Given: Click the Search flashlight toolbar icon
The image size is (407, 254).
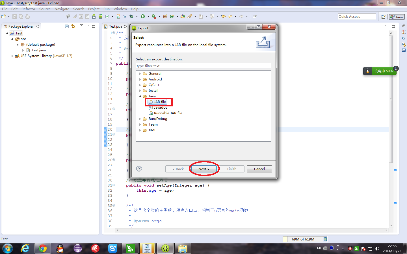Looking at the screenshot, I should coord(190,16).
